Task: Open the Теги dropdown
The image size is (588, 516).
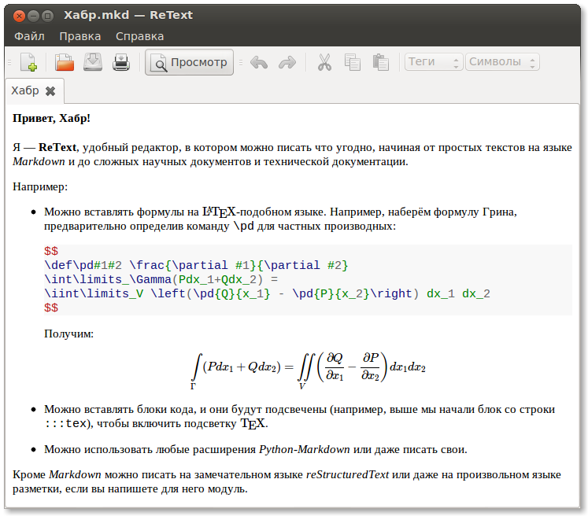Action: point(434,62)
